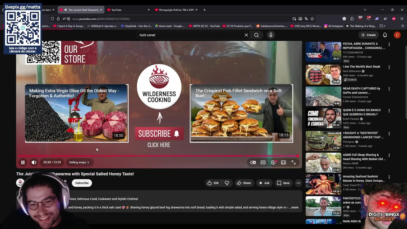Bookmark this page with the star
This screenshot has height=229, width=407.
tap(312, 19)
